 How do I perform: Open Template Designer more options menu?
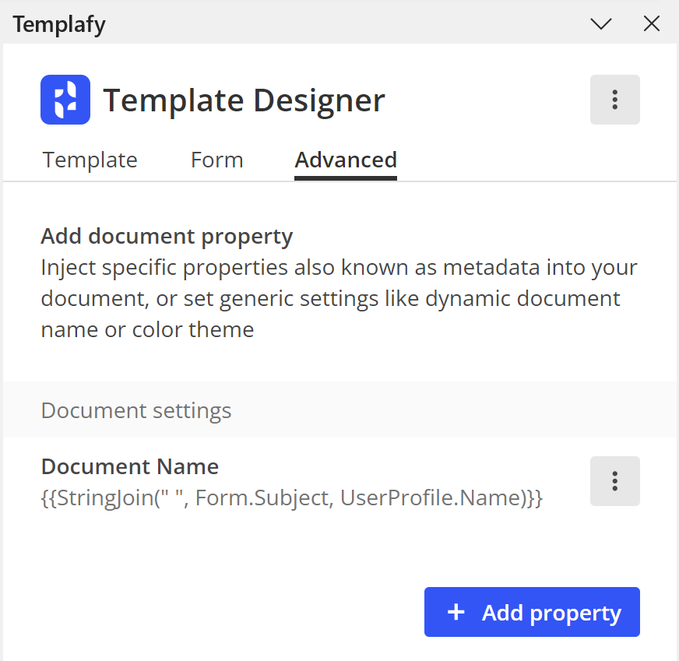(615, 100)
